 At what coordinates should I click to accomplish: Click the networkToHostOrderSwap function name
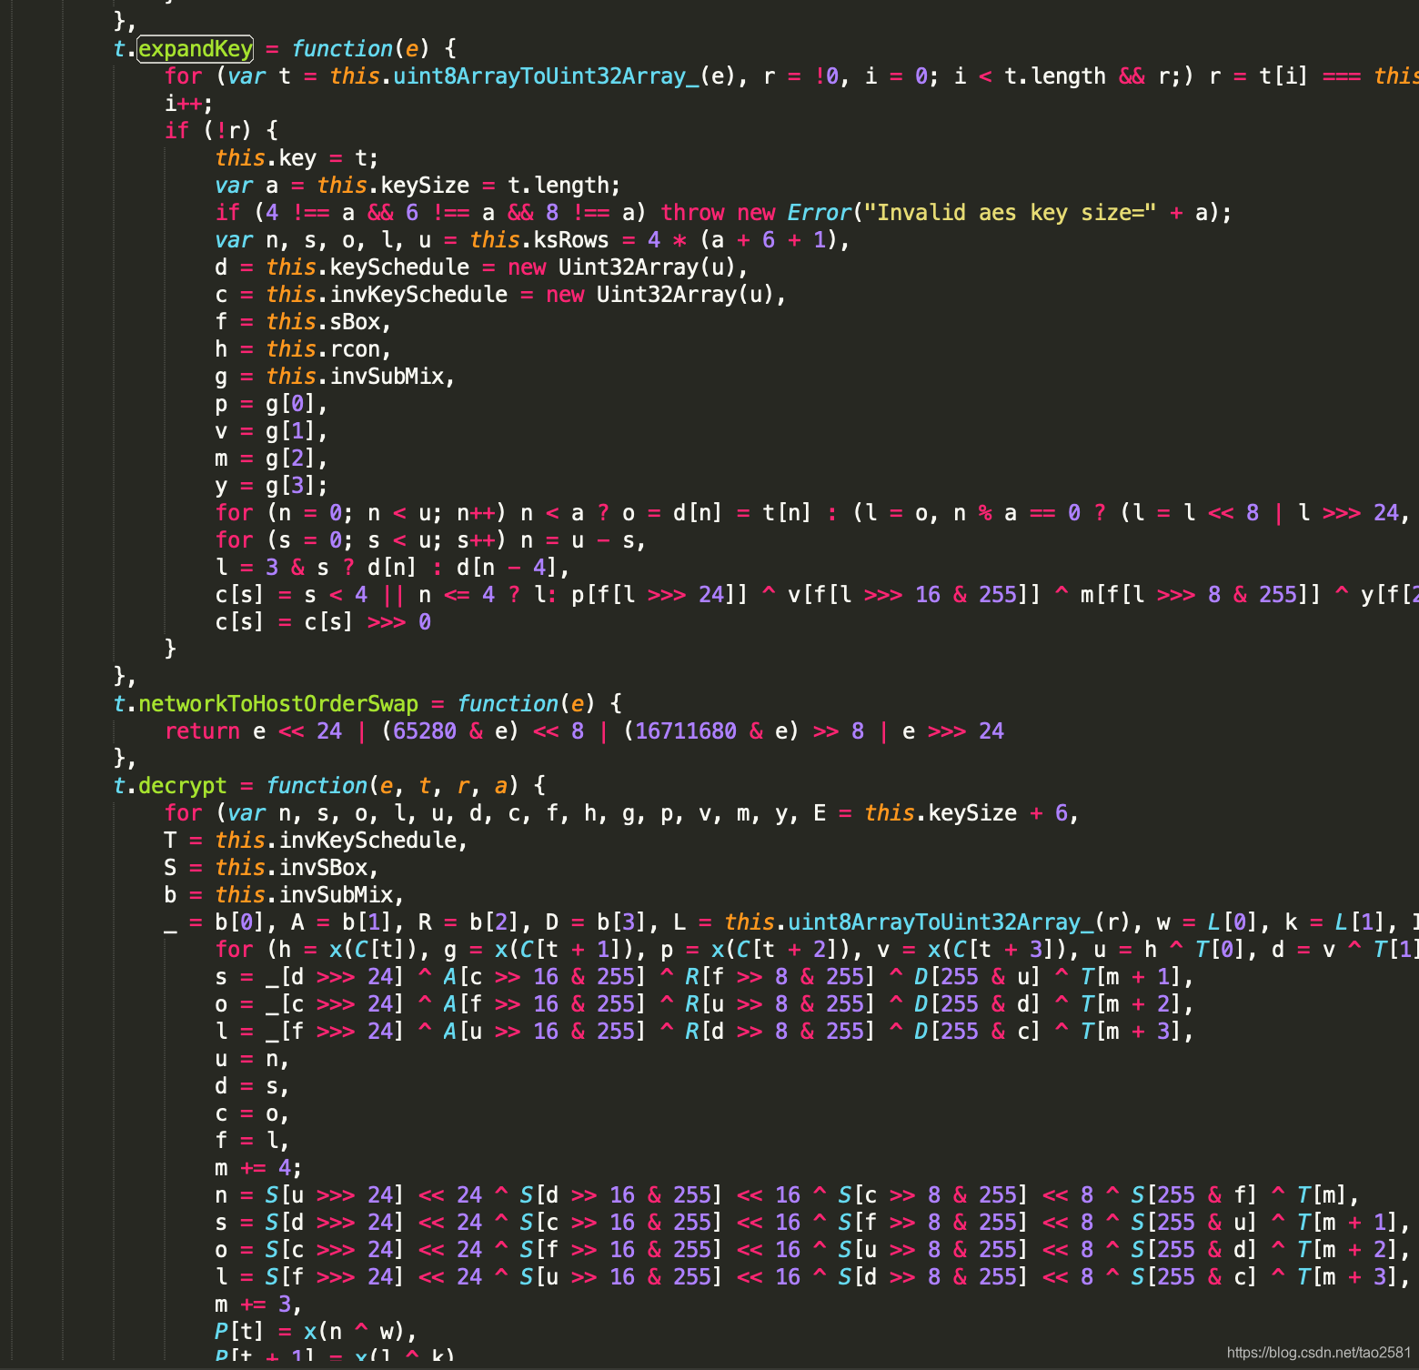(x=278, y=703)
